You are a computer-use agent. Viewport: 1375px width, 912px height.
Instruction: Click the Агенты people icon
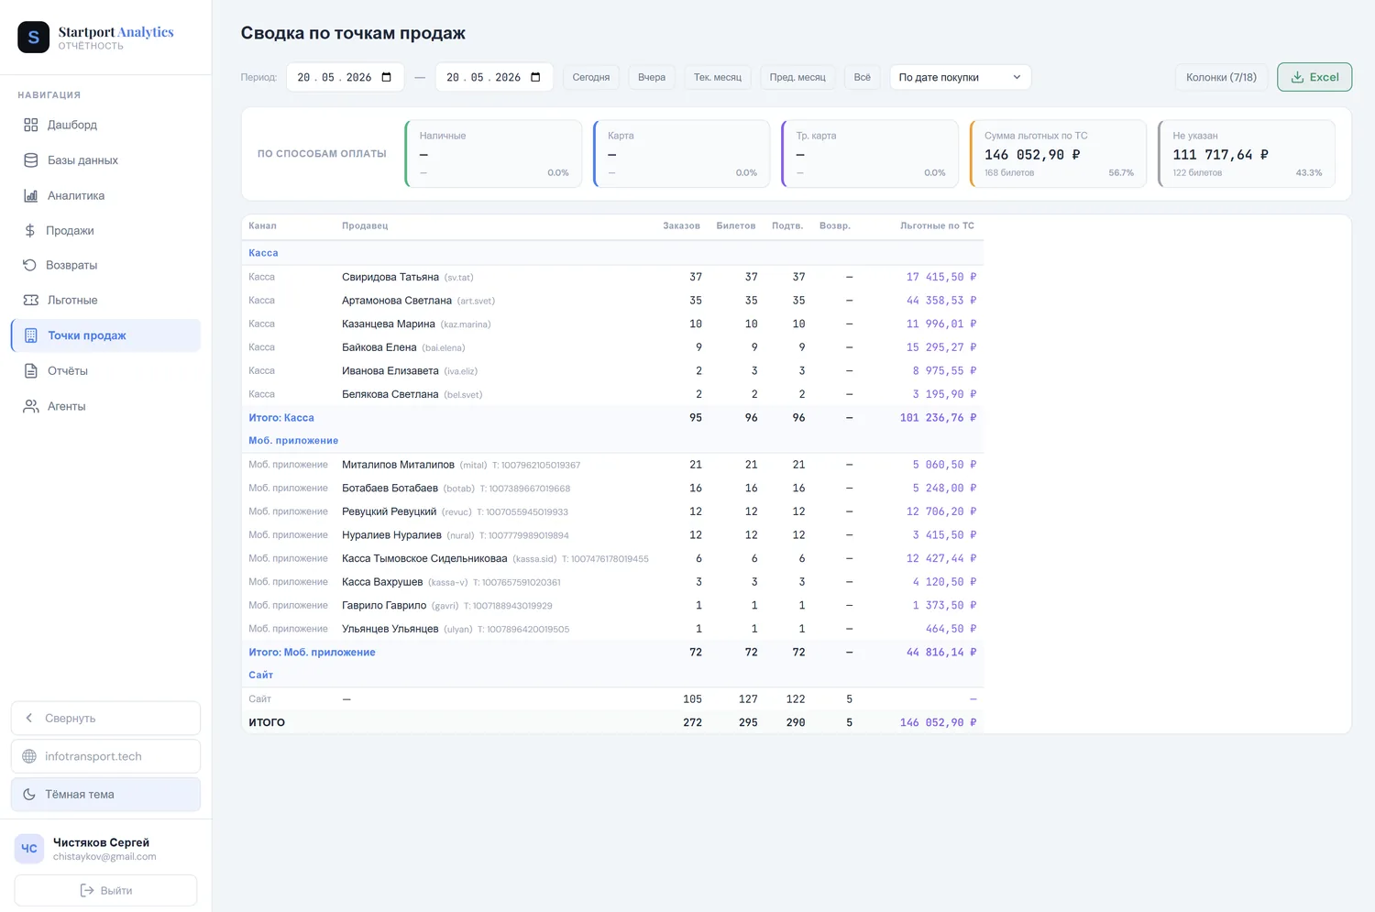[31, 406]
